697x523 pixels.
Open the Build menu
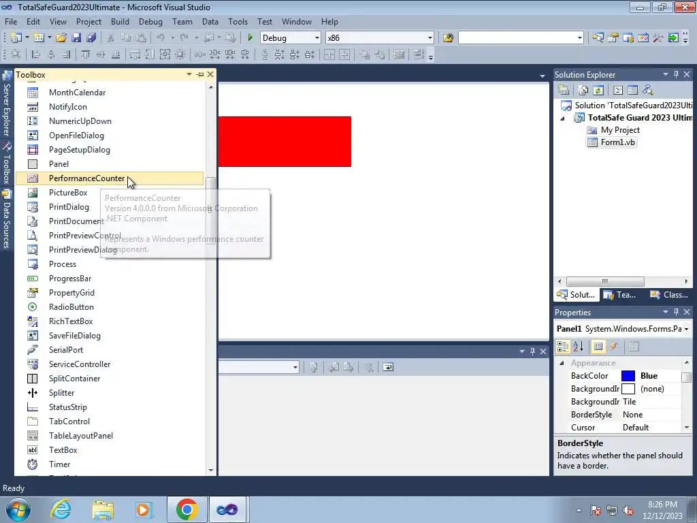(120, 21)
